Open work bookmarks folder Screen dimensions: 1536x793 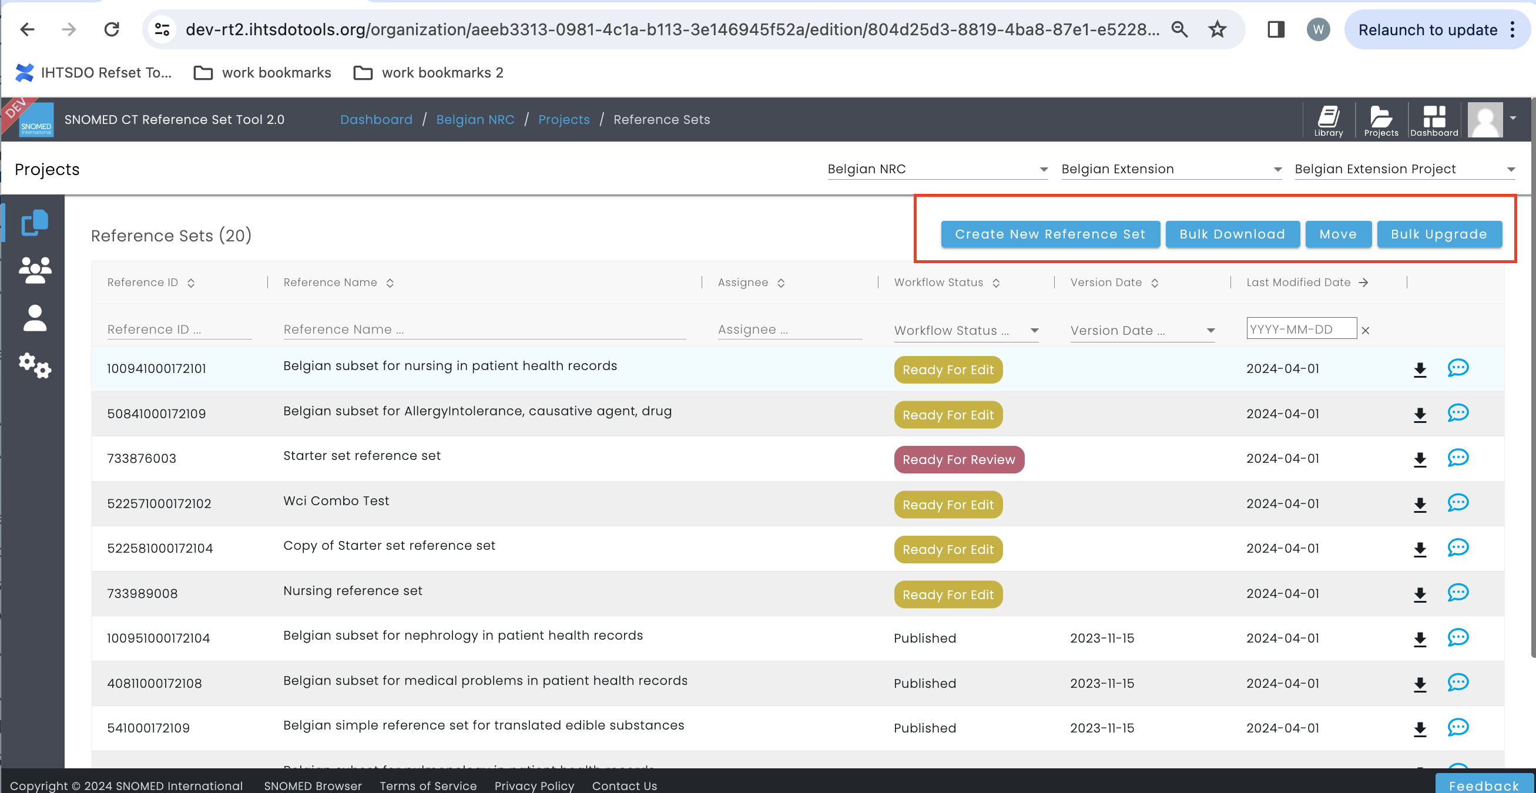click(x=262, y=73)
